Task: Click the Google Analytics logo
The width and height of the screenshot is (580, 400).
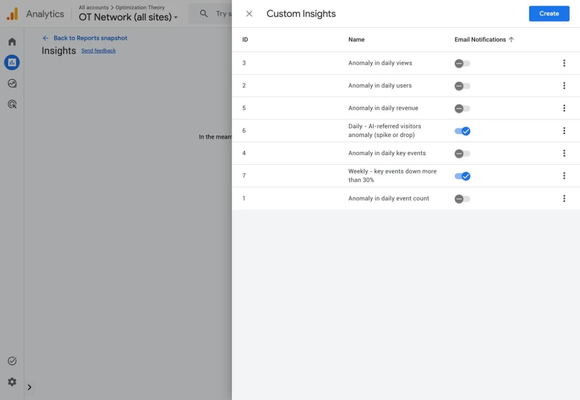Action: tap(12, 14)
